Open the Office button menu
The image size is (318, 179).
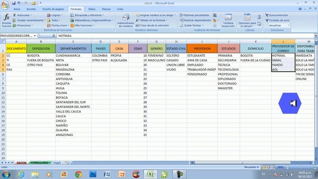4,5
